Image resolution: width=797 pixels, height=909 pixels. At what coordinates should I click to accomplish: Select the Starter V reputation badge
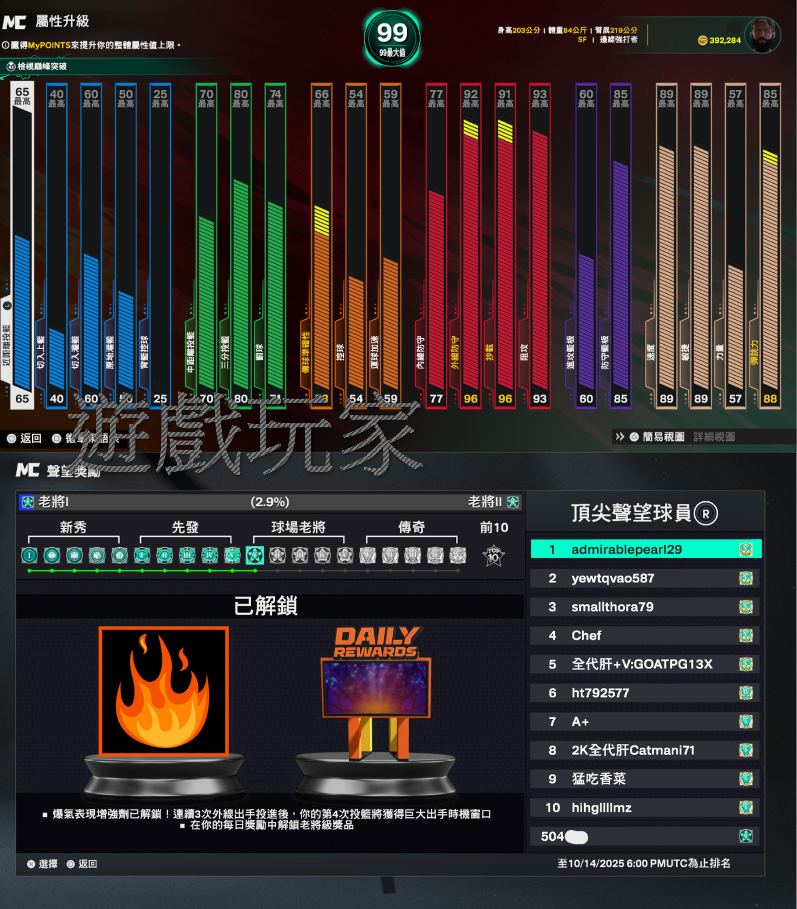coord(232,555)
